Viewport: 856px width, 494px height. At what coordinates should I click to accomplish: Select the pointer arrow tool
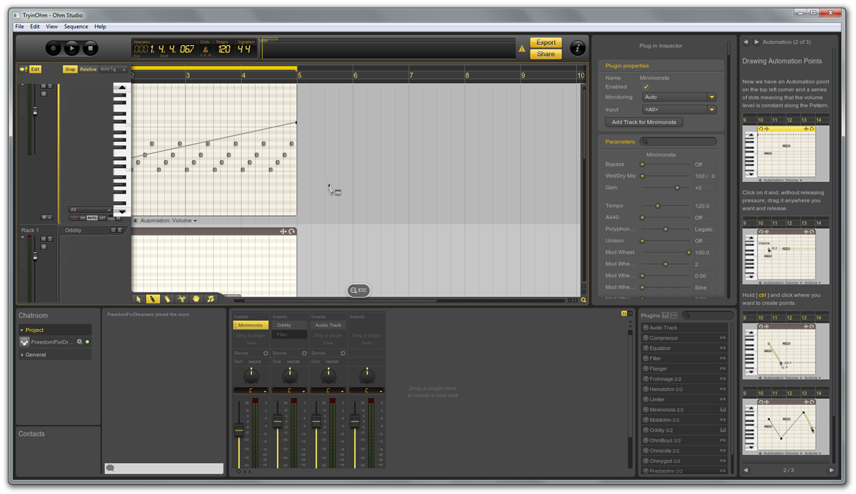pos(139,299)
